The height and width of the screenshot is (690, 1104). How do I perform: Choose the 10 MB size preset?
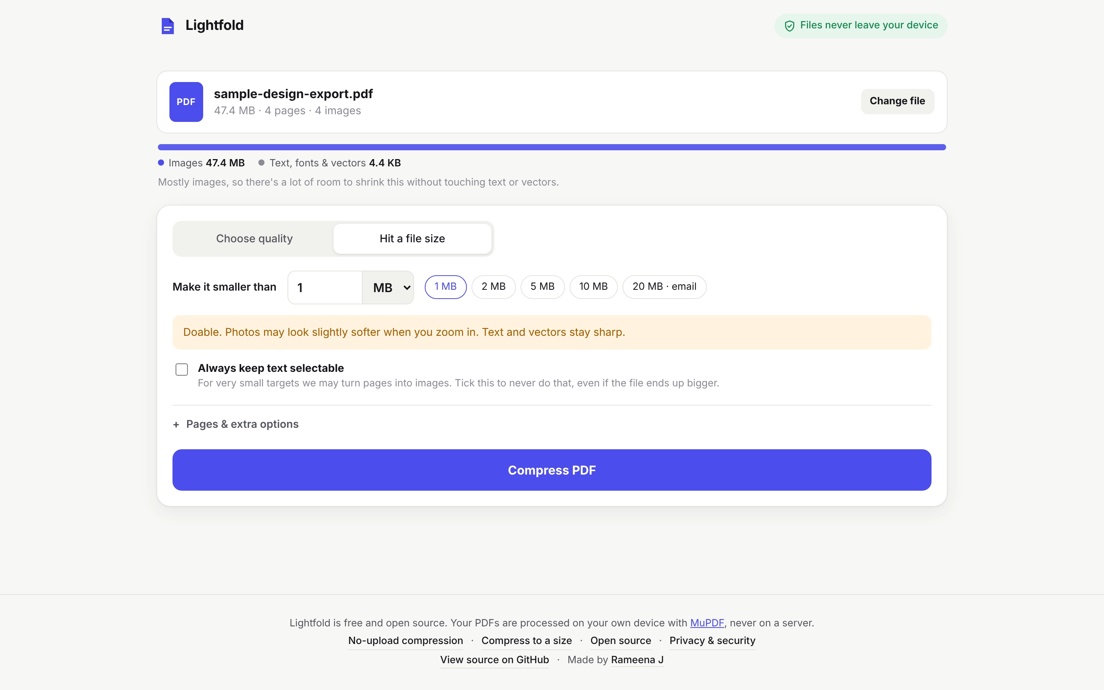pyautogui.click(x=593, y=287)
